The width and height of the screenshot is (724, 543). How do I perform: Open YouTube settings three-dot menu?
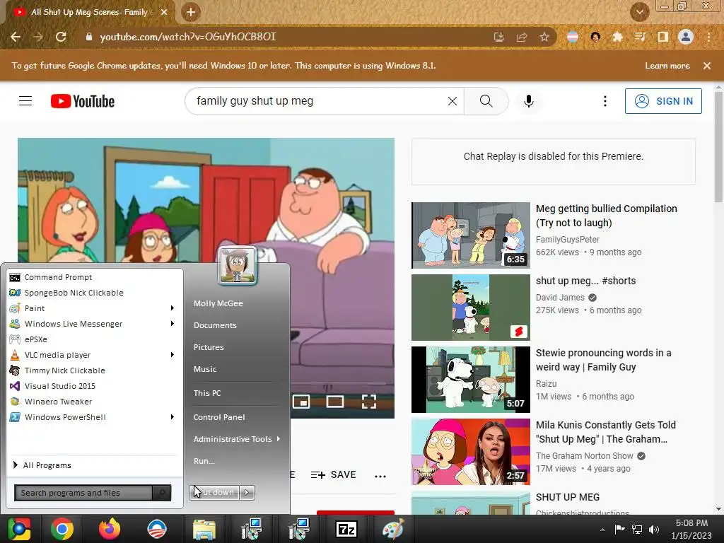605,101
